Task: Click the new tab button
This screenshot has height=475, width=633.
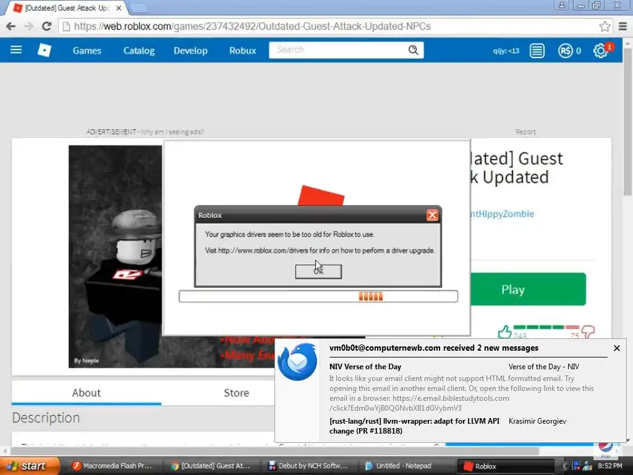Action: [138, 7]
